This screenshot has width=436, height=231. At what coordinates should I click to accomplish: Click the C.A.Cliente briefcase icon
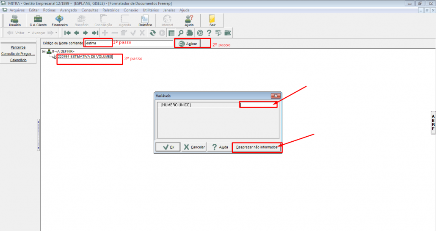pos(38,20)
